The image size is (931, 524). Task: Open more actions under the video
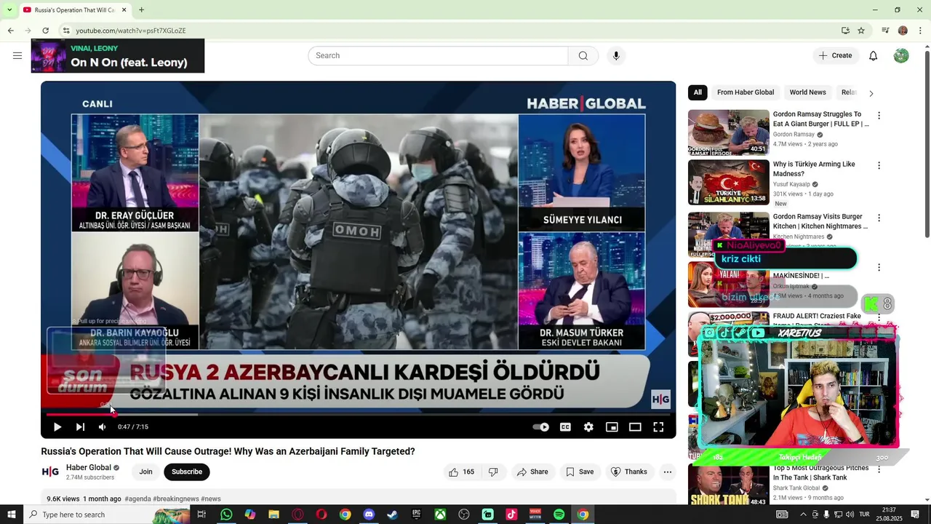(x=668, y=472)
